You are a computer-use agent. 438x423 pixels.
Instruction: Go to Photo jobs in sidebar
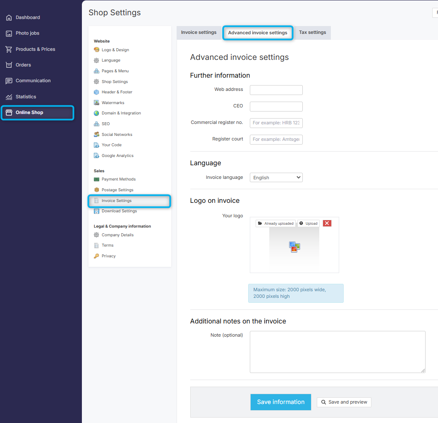(x=27, y=33)
